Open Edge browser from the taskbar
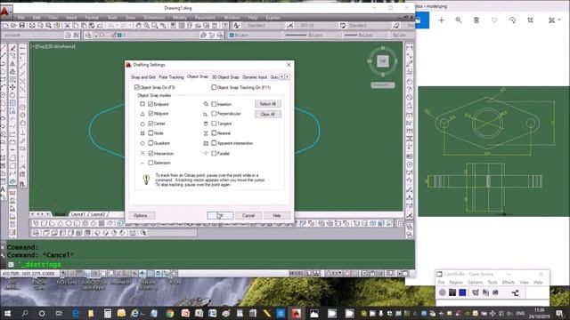This screenshot has width=570, height=320. click(76, 313)
